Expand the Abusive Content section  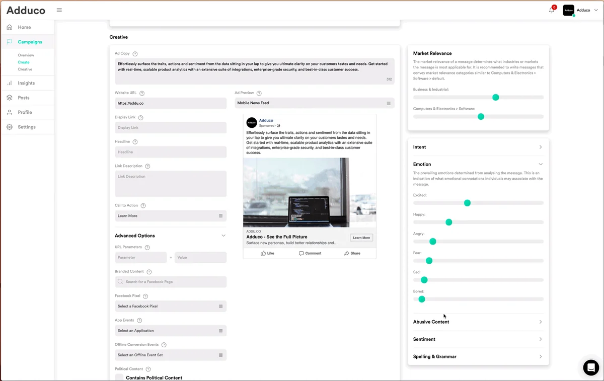tap(540, 322)
